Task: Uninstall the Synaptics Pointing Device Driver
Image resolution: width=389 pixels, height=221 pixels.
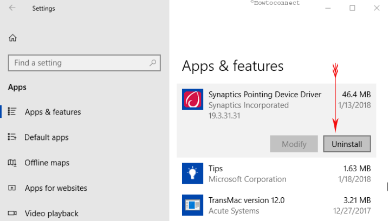Action: (347, 144)
